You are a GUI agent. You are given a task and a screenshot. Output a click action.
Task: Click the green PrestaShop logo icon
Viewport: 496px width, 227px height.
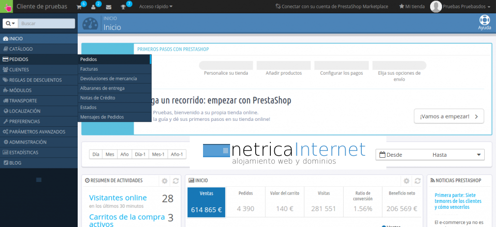[6, 6]
